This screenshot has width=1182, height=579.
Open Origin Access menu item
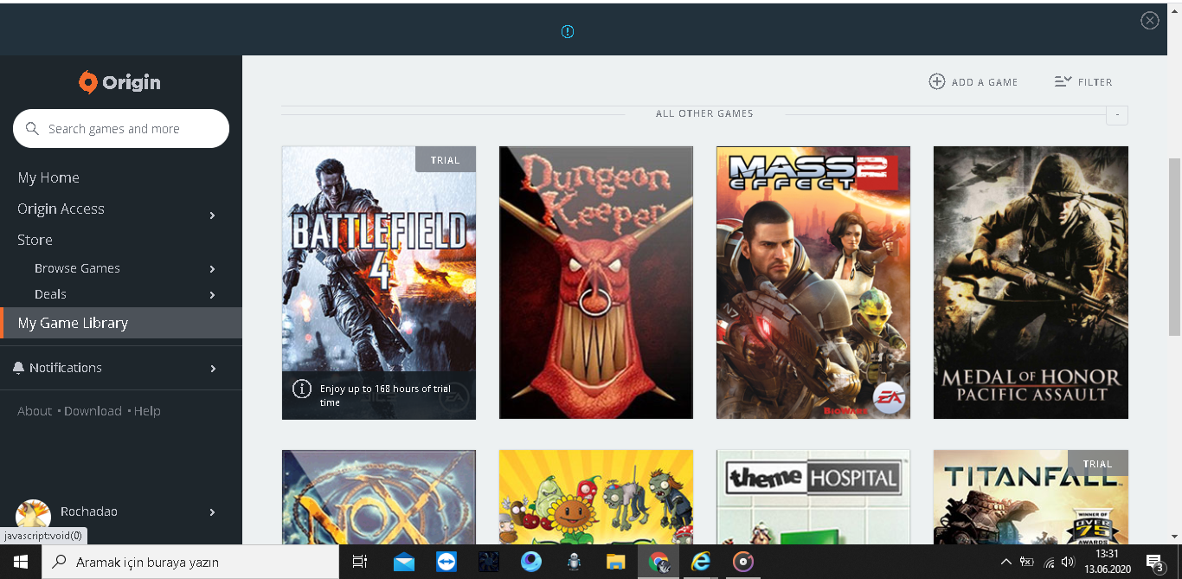tap(61, 209)
